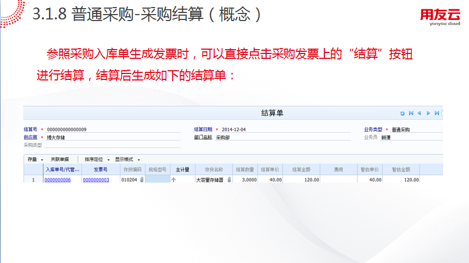Viewport: 469px width, 263px height.
Task: Click the 供应商 label link
Action: point(31,137)
